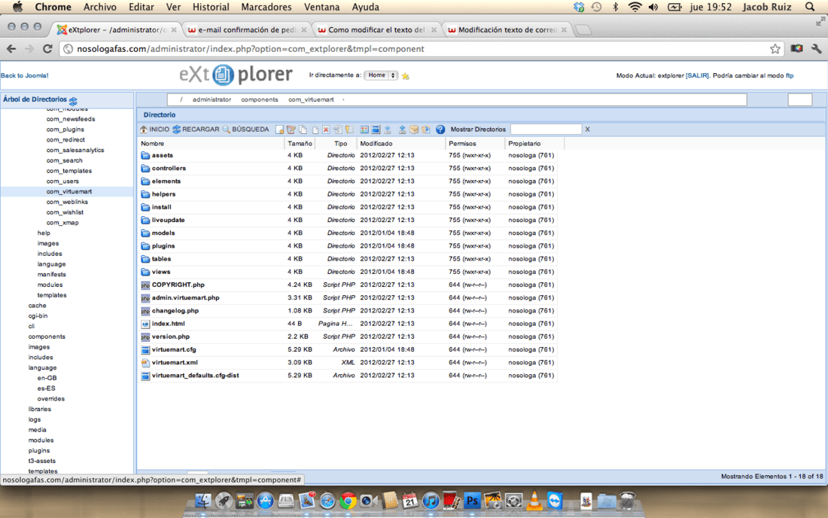The width and height of the screenshot is (828, 518).
Task: Click the browser address bar URL
Action: pyautogui.click(x=251, y=49)
